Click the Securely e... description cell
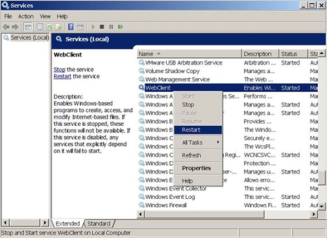 point(259,138)
